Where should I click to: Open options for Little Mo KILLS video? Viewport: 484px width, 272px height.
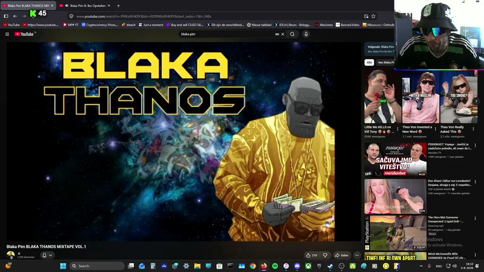pyautogui.click(x=397, y=129)
